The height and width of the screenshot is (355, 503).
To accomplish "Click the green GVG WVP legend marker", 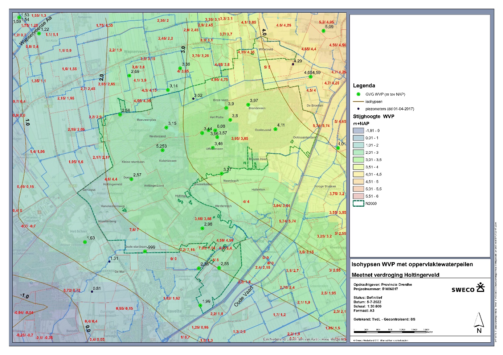I will (358, 94).
